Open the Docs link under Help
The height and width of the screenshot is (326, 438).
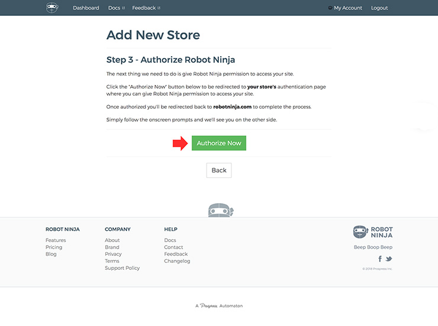point(170,240)
